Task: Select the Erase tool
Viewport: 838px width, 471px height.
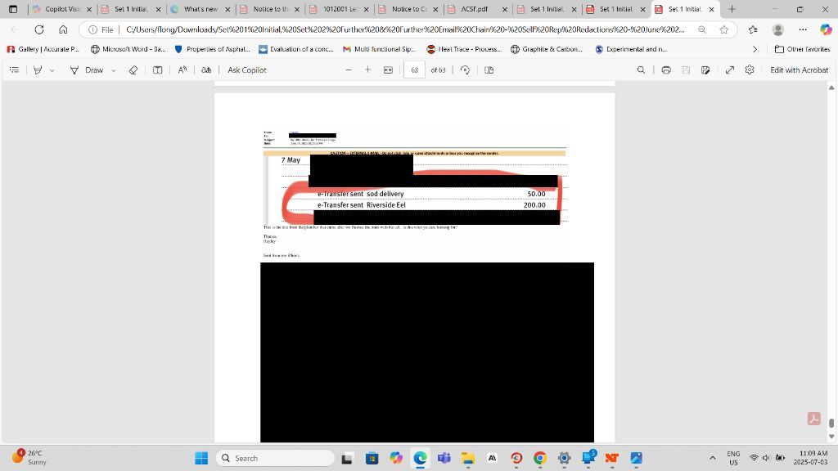Action: (133, 70)
